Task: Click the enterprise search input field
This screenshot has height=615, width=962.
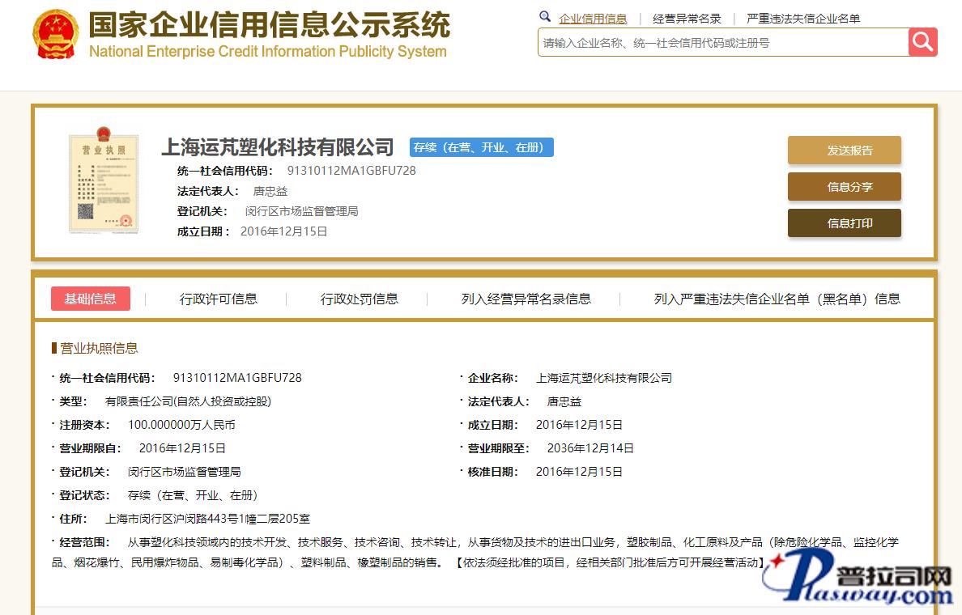Action: pyautogui.click(x=722, y=43)
